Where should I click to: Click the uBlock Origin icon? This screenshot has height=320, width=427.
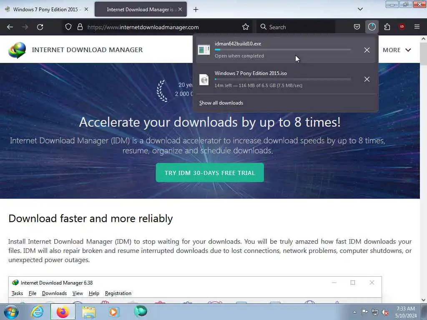pyautogui.click(x=402, y=26)
